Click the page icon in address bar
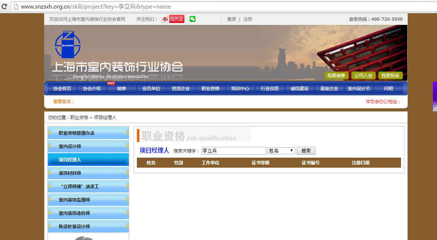The width and height of the screenshot is (437, 240). tap(15, 7)
